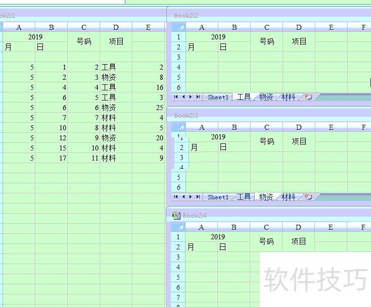The image size is (371, 307).
Task: Click last-sheet navigation arrow in Book2:2
Action: pos(198,97)
